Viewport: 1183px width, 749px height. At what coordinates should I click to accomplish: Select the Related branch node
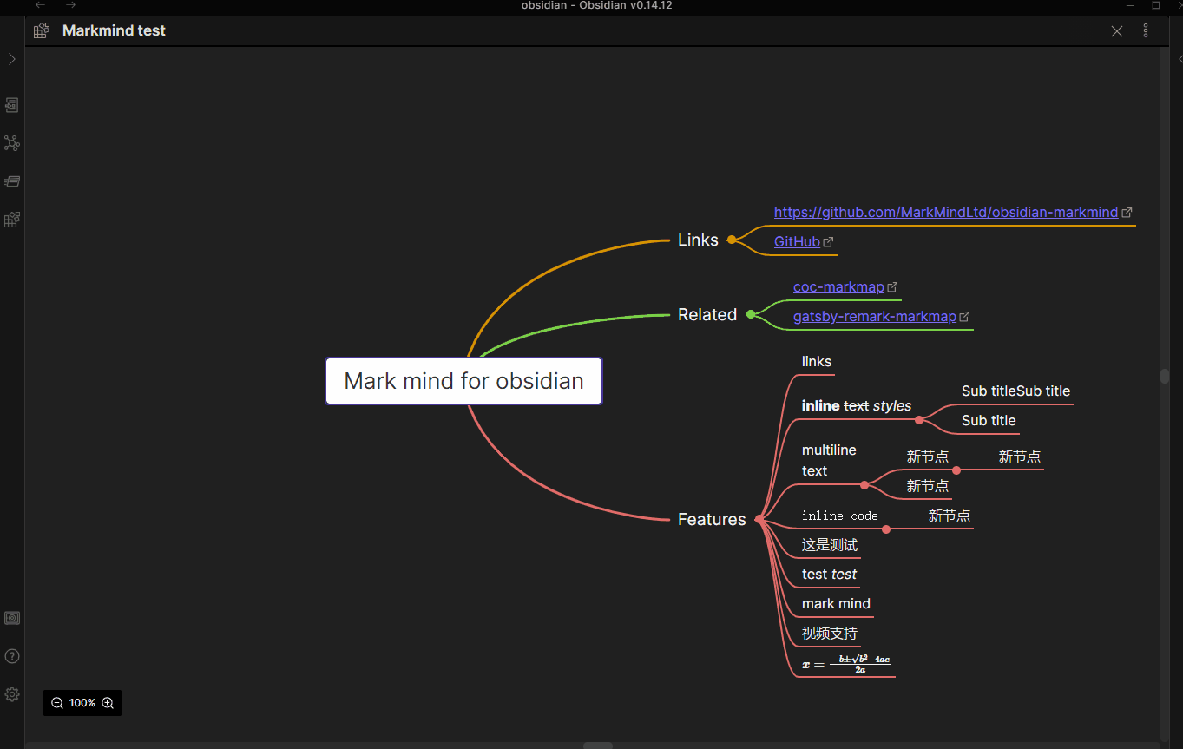tap(707, 314)
